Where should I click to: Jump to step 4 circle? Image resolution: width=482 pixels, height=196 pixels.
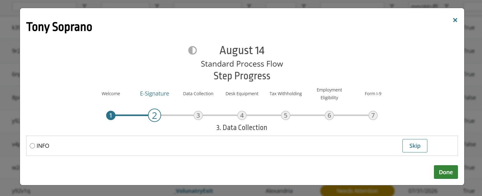tap(242, 115)
